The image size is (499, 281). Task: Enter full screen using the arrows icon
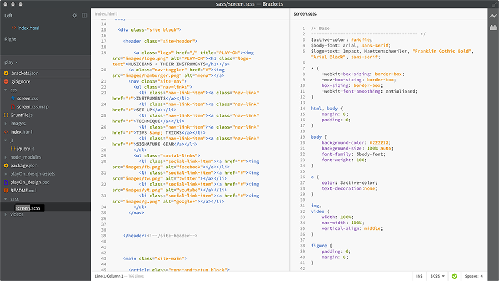[x=494, y=4]
